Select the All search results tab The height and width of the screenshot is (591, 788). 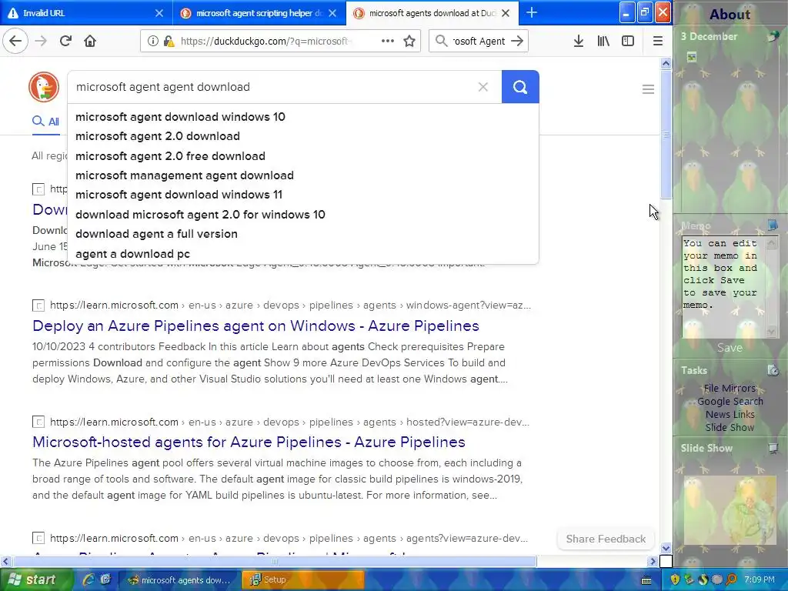point(45,122)
